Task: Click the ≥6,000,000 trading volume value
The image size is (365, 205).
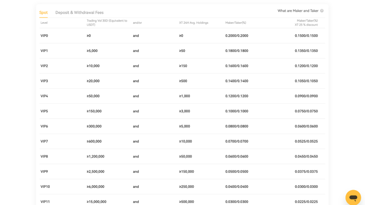Action: [x=96, y=187]
